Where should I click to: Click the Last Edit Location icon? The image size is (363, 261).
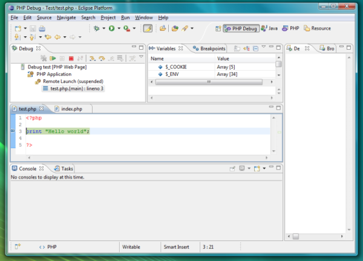(x=48, y=37)
